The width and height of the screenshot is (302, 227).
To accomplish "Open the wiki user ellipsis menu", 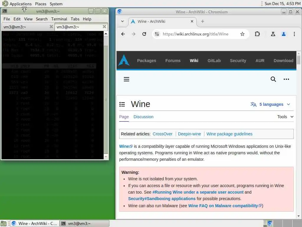I will click(286, 79).
